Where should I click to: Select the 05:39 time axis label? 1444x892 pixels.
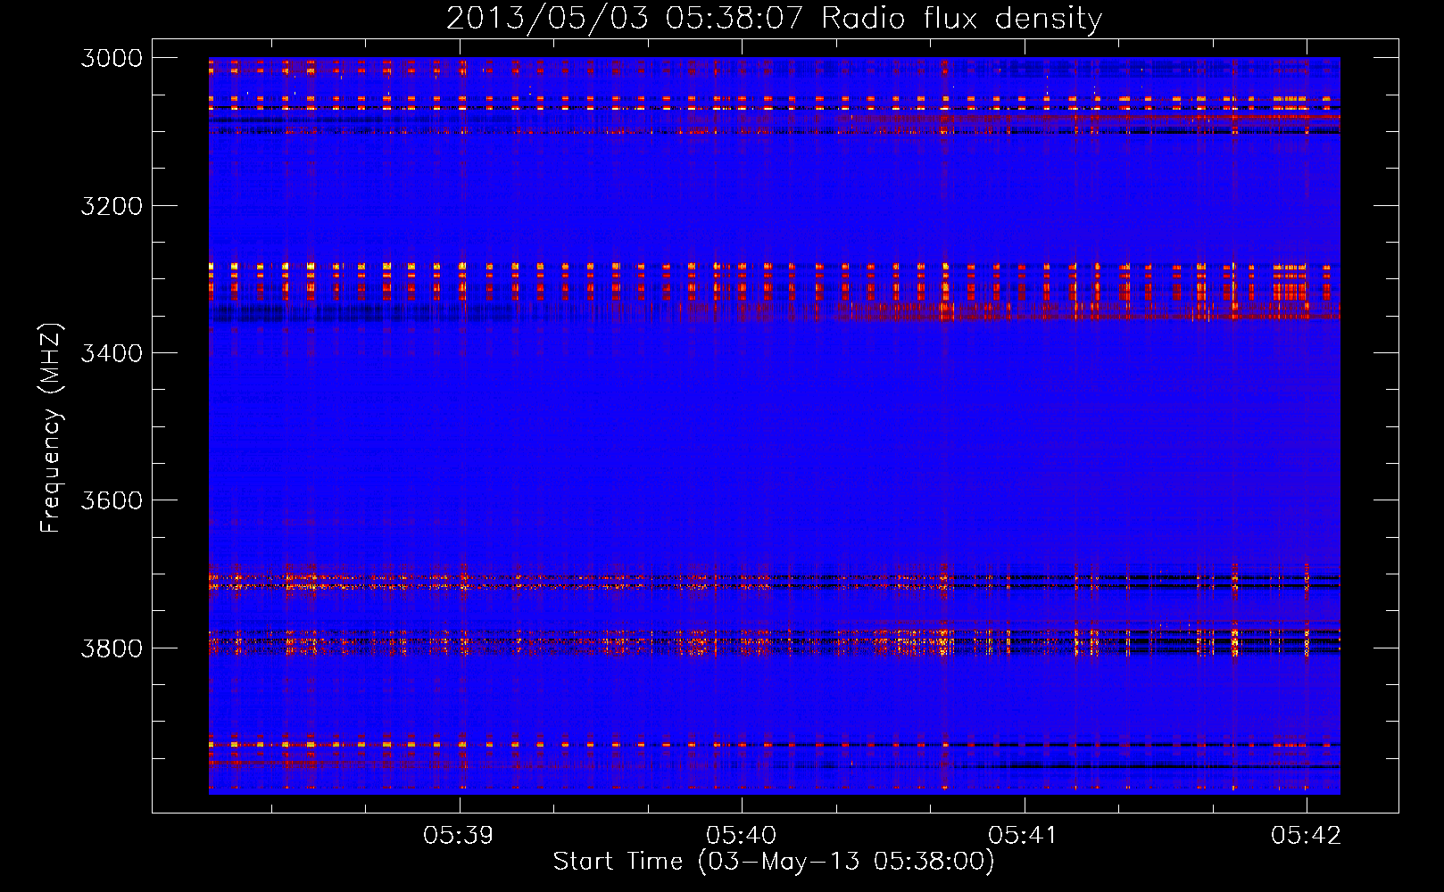coord(459,836)
